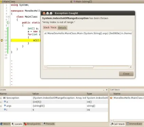Click the left arrow of stack trace scrollbar
144x127 pixels.
tap(45, 67)
